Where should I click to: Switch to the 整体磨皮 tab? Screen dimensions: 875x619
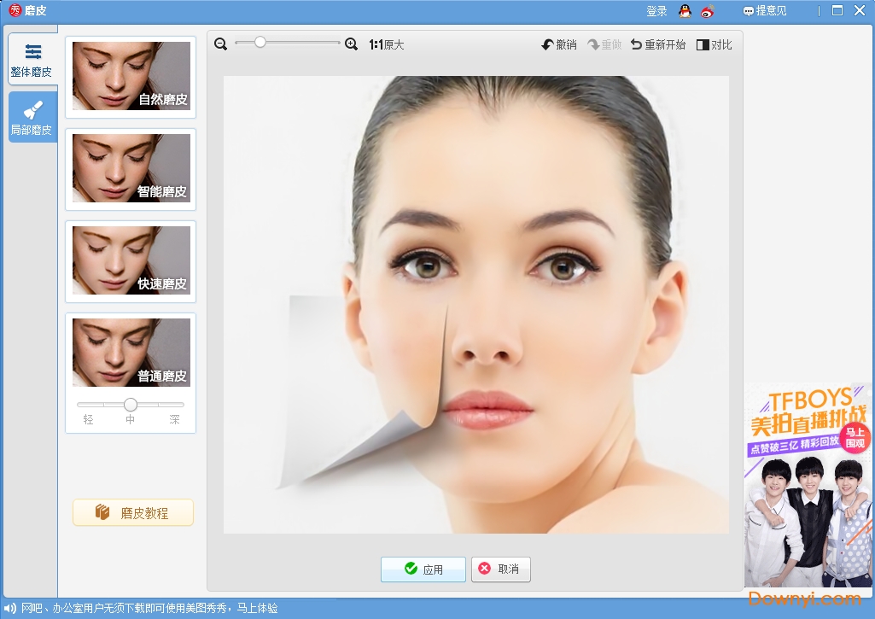[x=32, y=59]
